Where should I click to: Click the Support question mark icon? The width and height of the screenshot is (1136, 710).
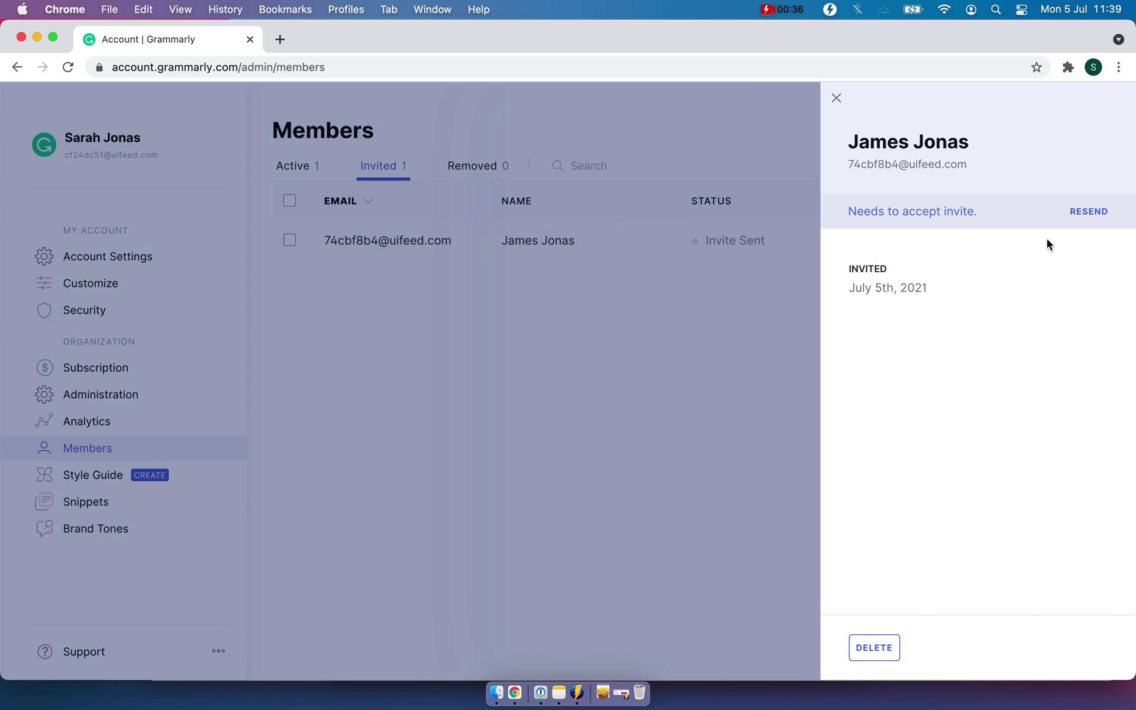click(45, 651)
